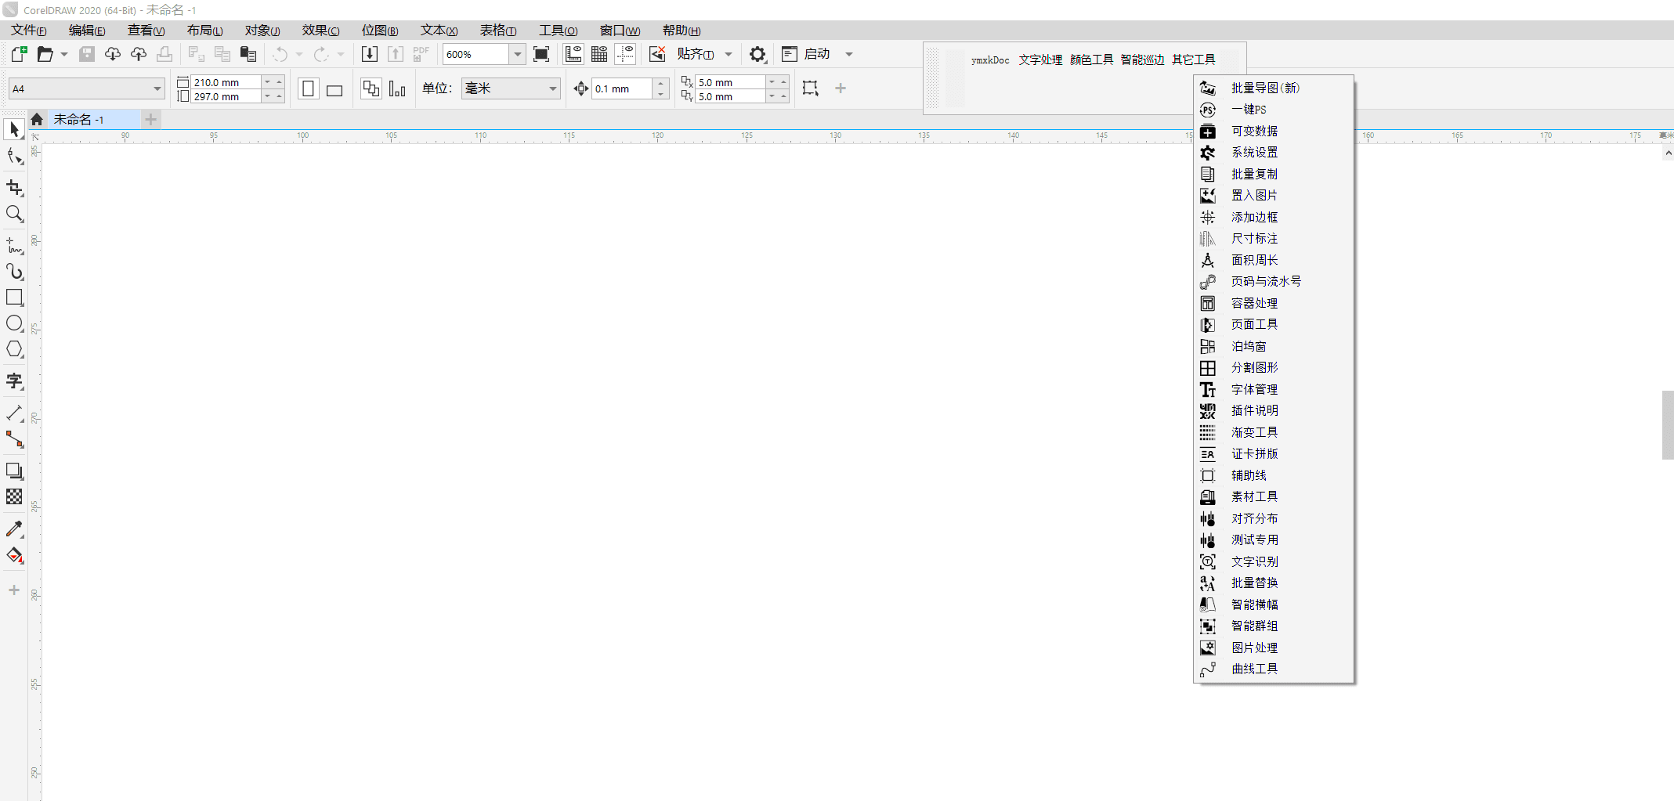Viewport: 1674px width, 801px height.
Task: Select the Parallel dimension tool
Action: pos(14,413)
